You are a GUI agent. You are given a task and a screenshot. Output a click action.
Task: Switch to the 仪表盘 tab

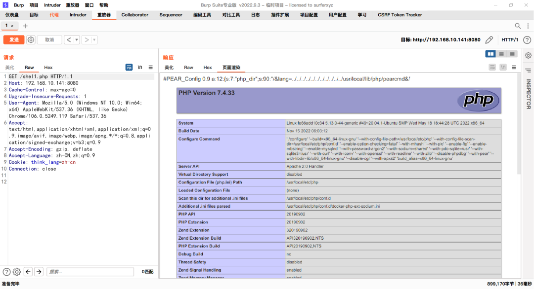point(12,15)
